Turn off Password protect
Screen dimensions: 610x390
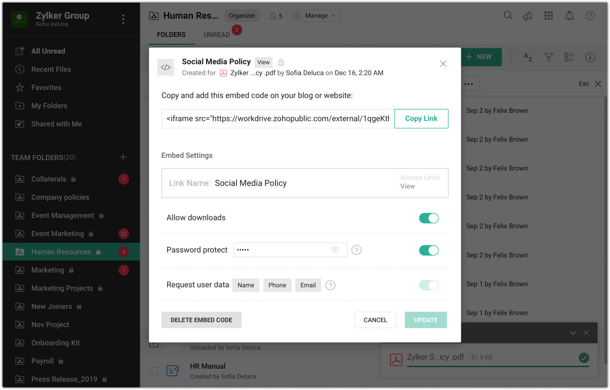(x=429, y=250)
